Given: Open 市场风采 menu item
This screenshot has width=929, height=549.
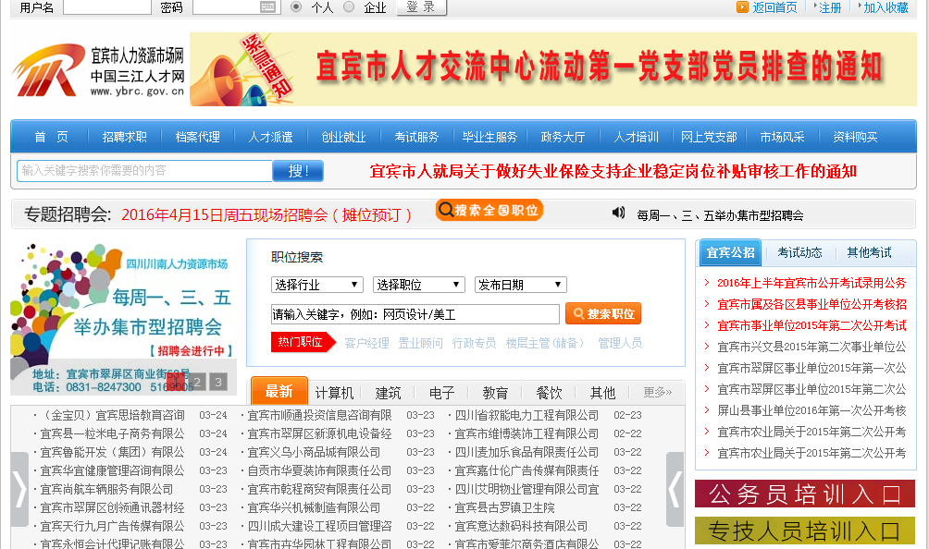Looking at the screenshot, I should pos(782,137).
